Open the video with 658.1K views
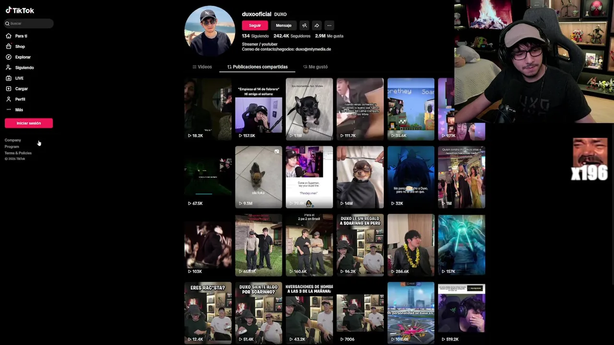The image size is (614, 345). point(259,245)
